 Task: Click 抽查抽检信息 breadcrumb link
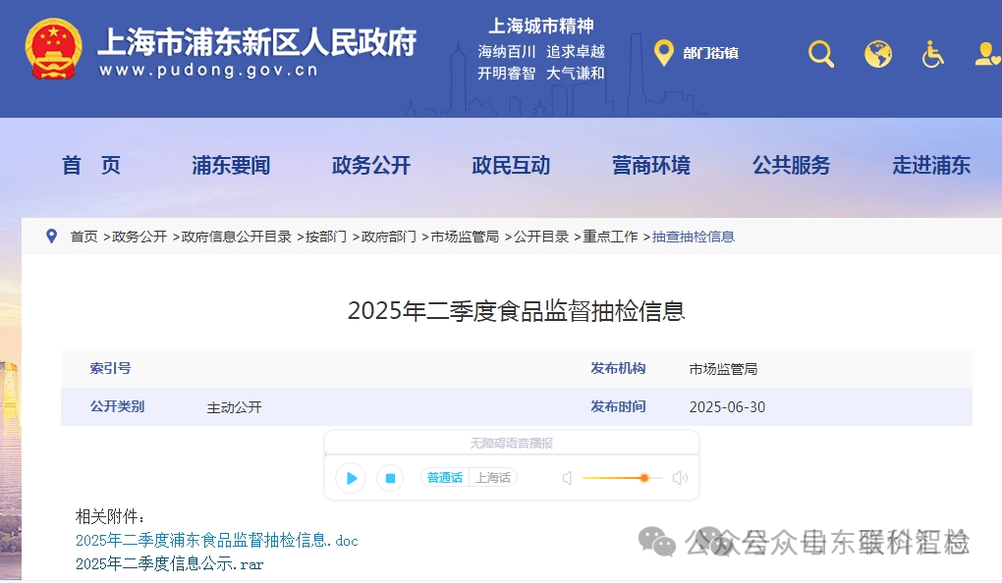pyautogui.click(x=694, y=237)
